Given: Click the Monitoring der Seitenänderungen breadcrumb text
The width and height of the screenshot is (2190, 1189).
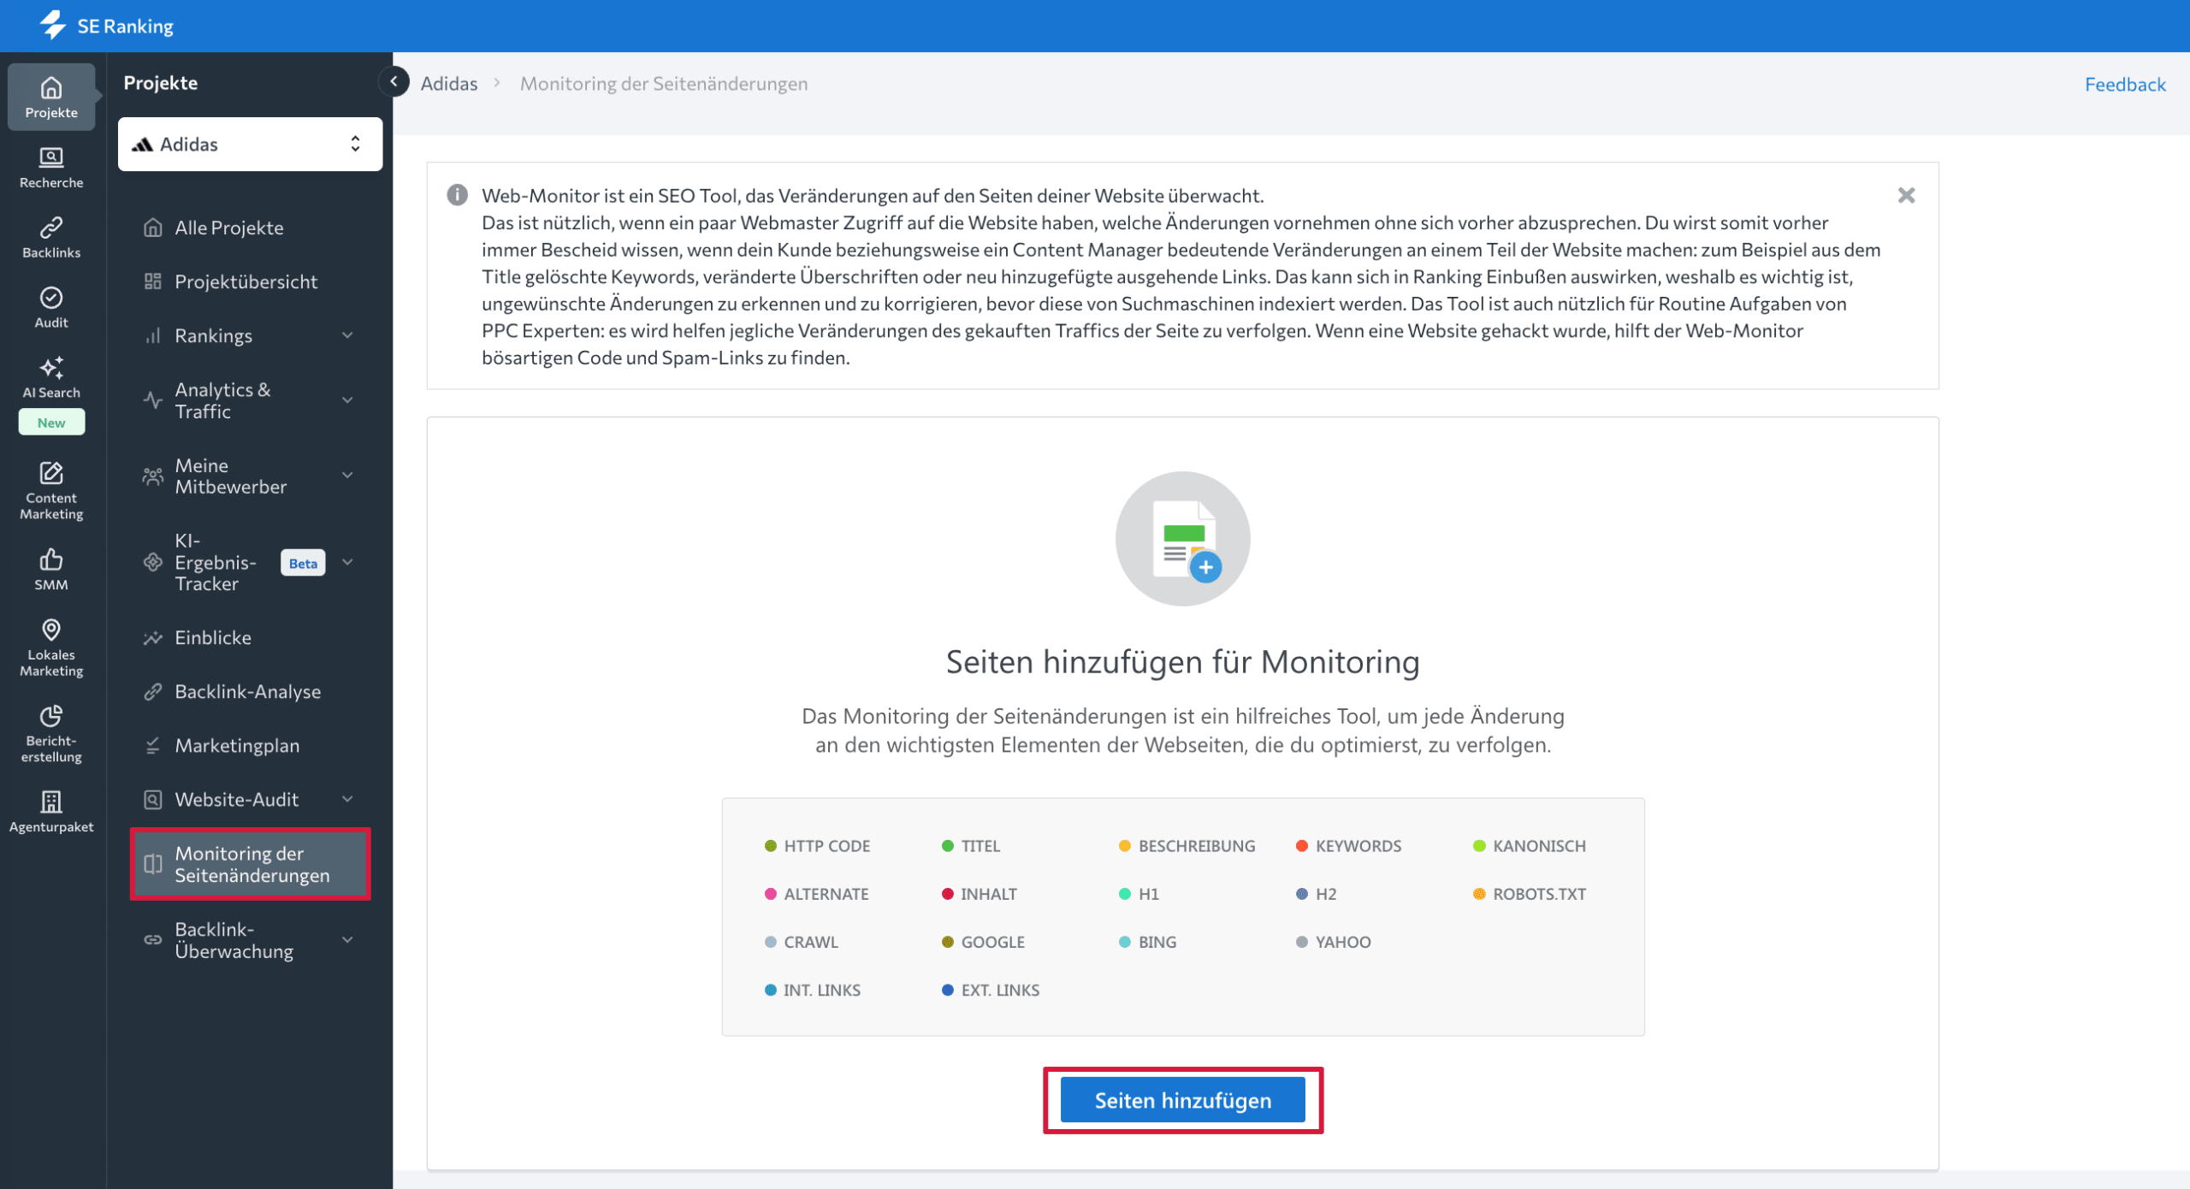Looking at the screenshot, I should tap(664, 83).
